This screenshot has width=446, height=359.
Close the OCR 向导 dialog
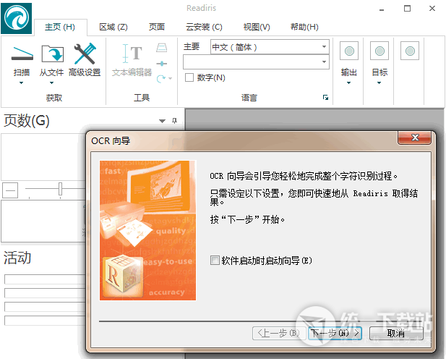414,138
